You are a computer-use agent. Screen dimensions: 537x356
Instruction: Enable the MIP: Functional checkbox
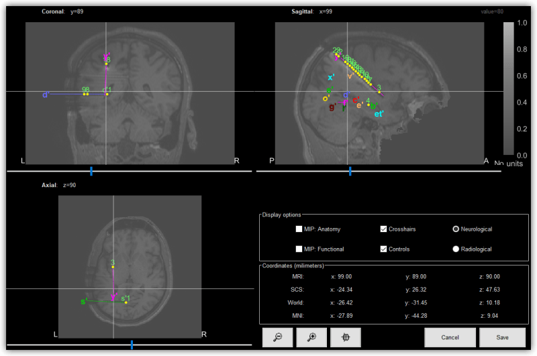point(299,249)
